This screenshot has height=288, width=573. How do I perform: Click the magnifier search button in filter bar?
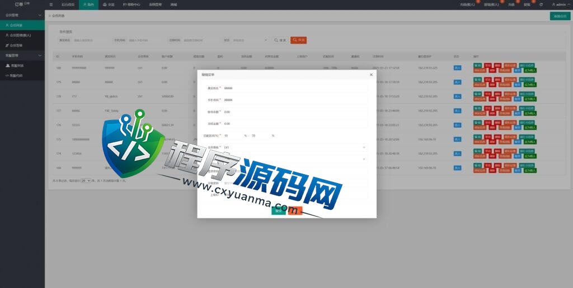(280, 40)
